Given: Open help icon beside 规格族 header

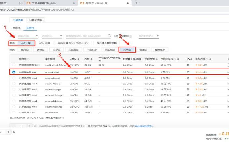Looking at the screenshot, I should [28, 59].
